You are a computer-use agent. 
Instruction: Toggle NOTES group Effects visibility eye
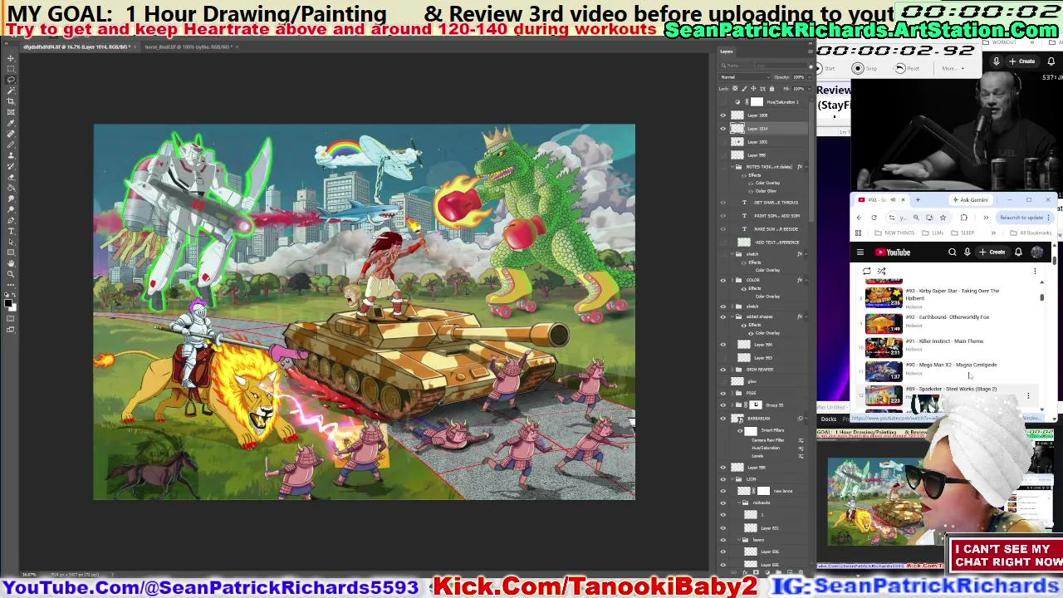click(743, 176)
